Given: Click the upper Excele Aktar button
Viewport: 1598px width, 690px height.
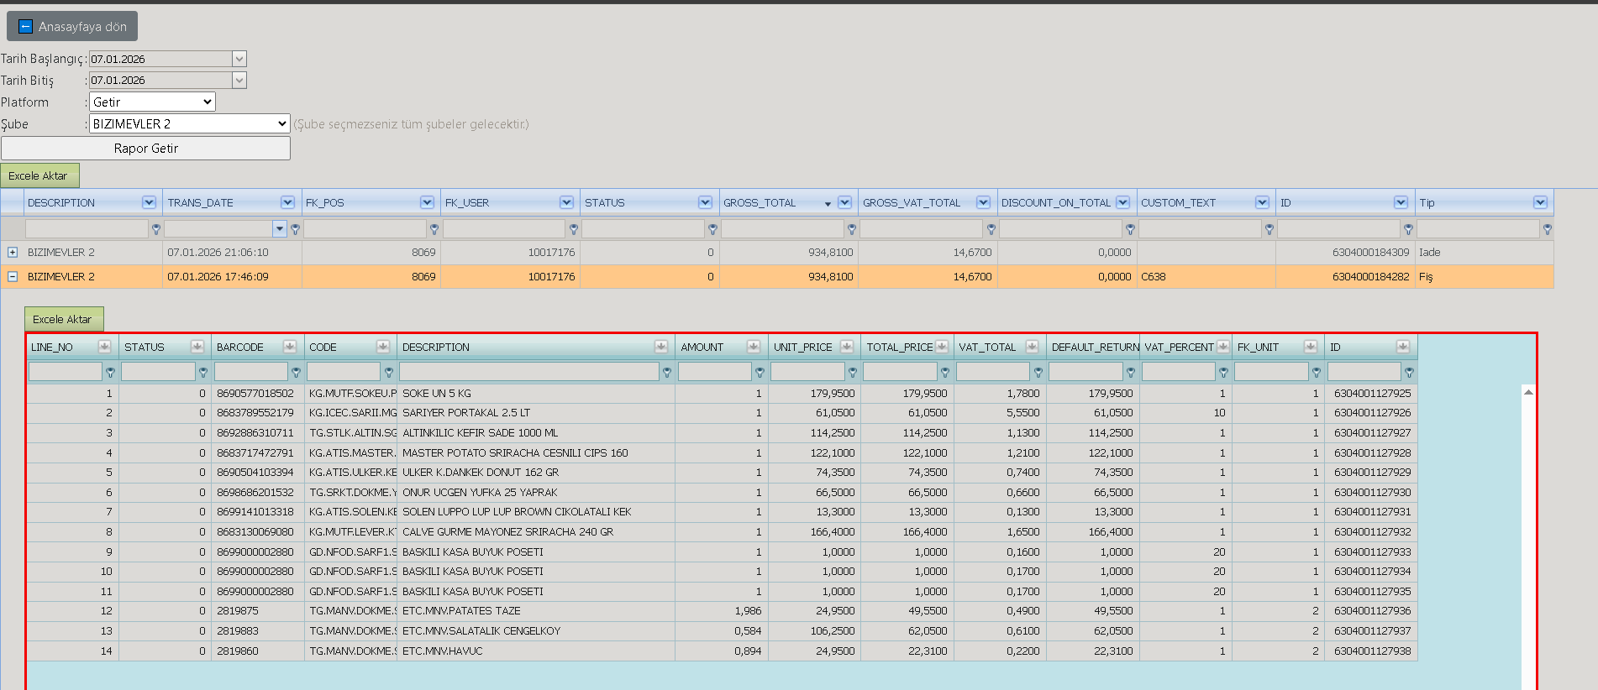Looking at the screenshot, I should coord(40,175).
